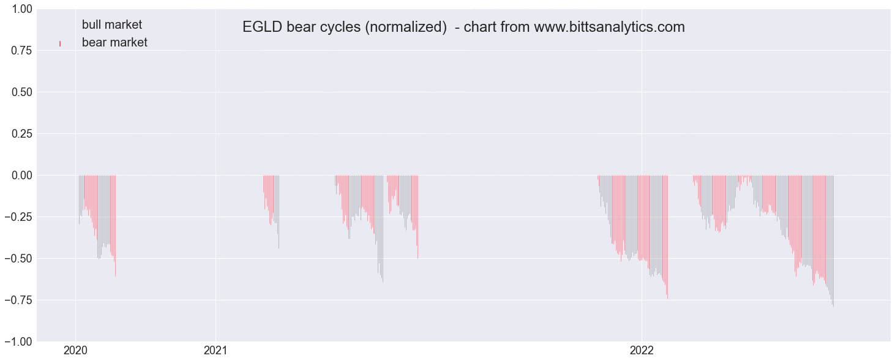Click the bar cluster just before 2022
Screen dimensions: 895x361
pyautogui.click(x=633, y=237)
